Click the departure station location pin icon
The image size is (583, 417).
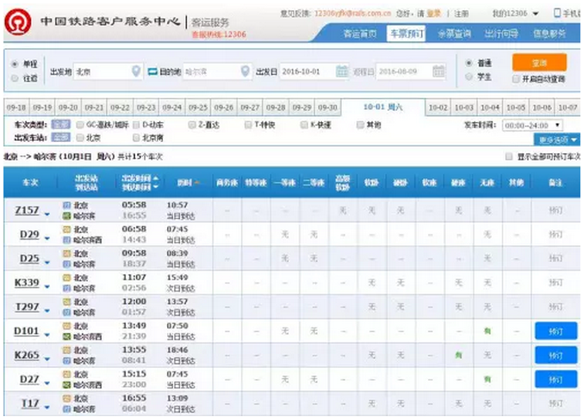(135, 71)
